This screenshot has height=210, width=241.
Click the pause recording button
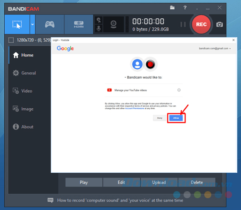(183, 24)
